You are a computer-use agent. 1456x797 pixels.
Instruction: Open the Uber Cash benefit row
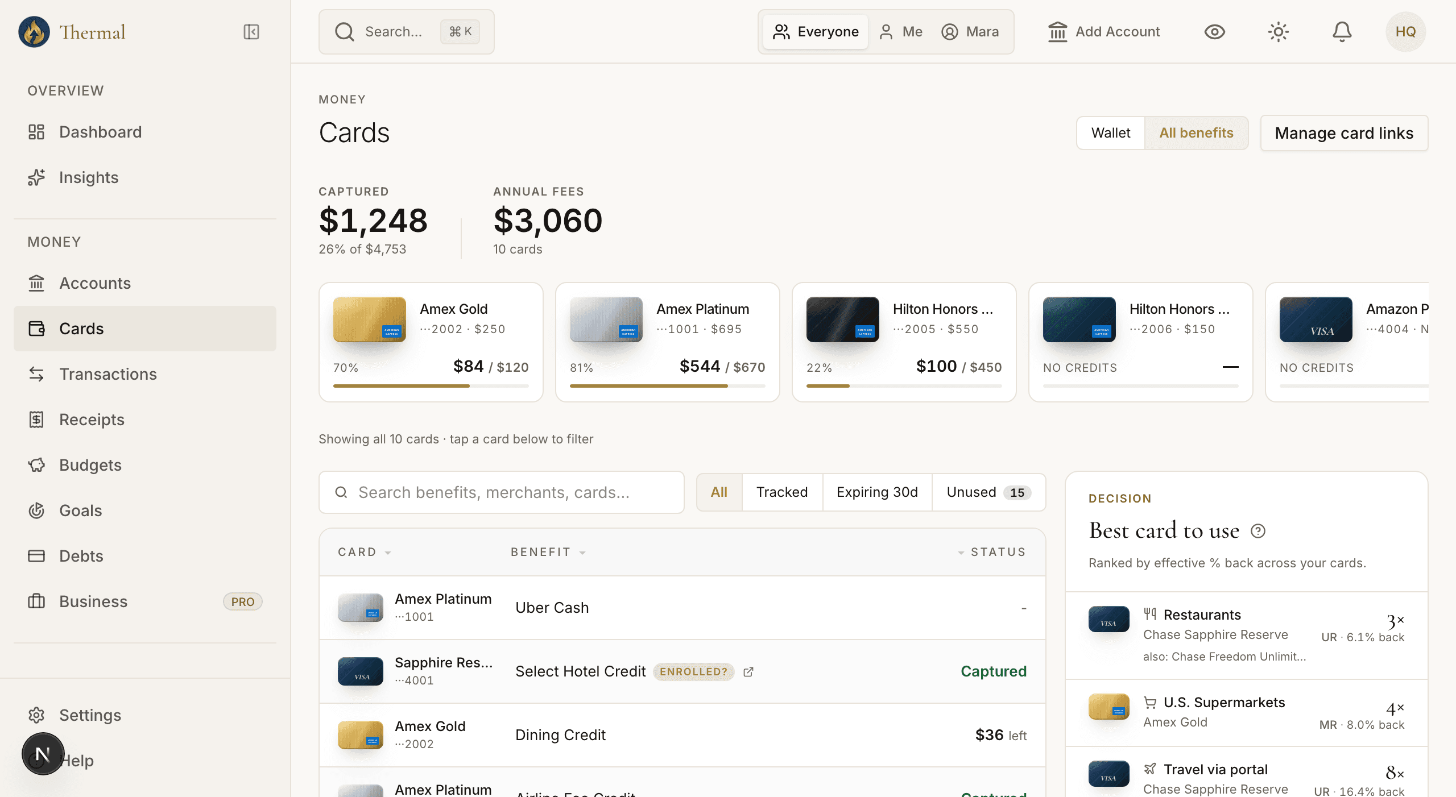682,608
